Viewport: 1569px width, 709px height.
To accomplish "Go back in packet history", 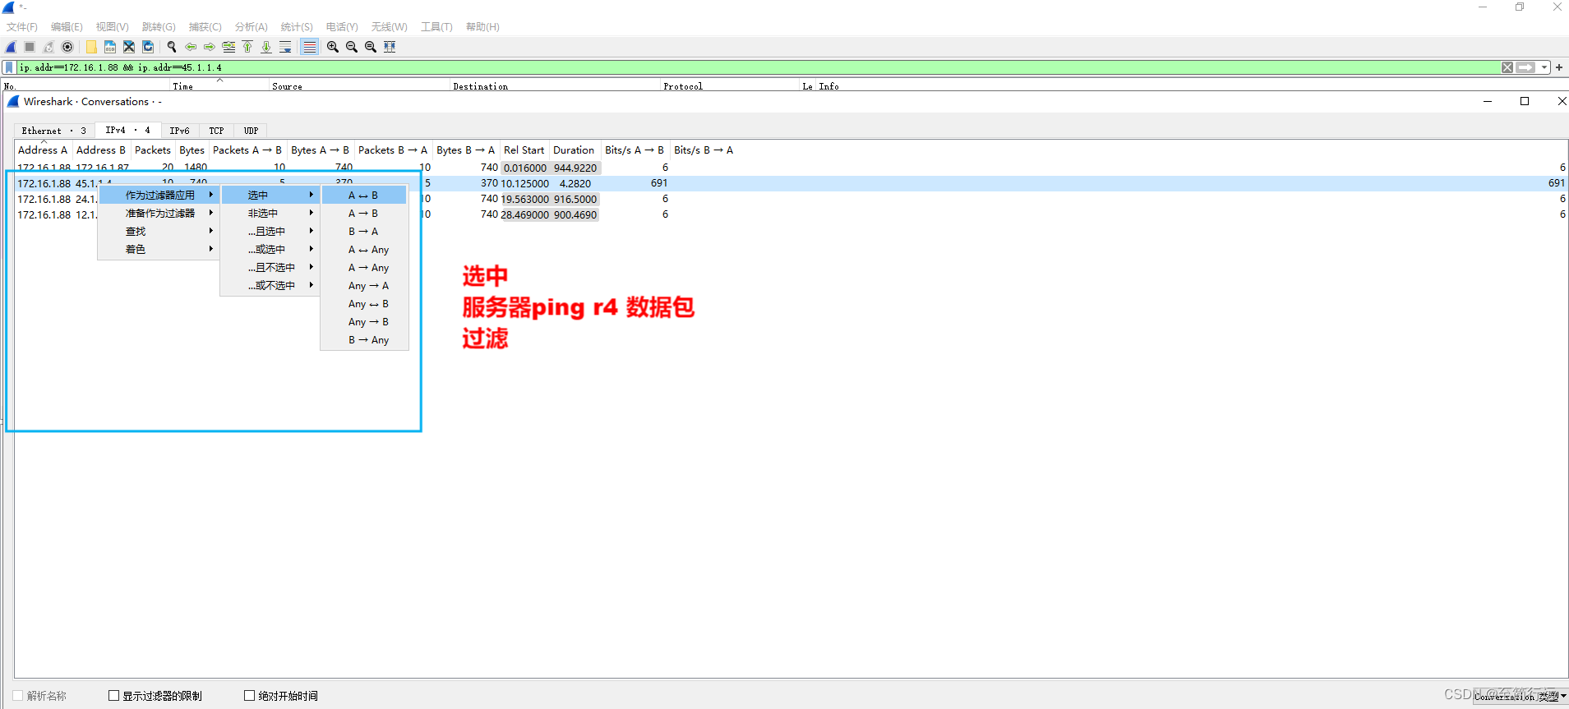I will click(191, 47).
